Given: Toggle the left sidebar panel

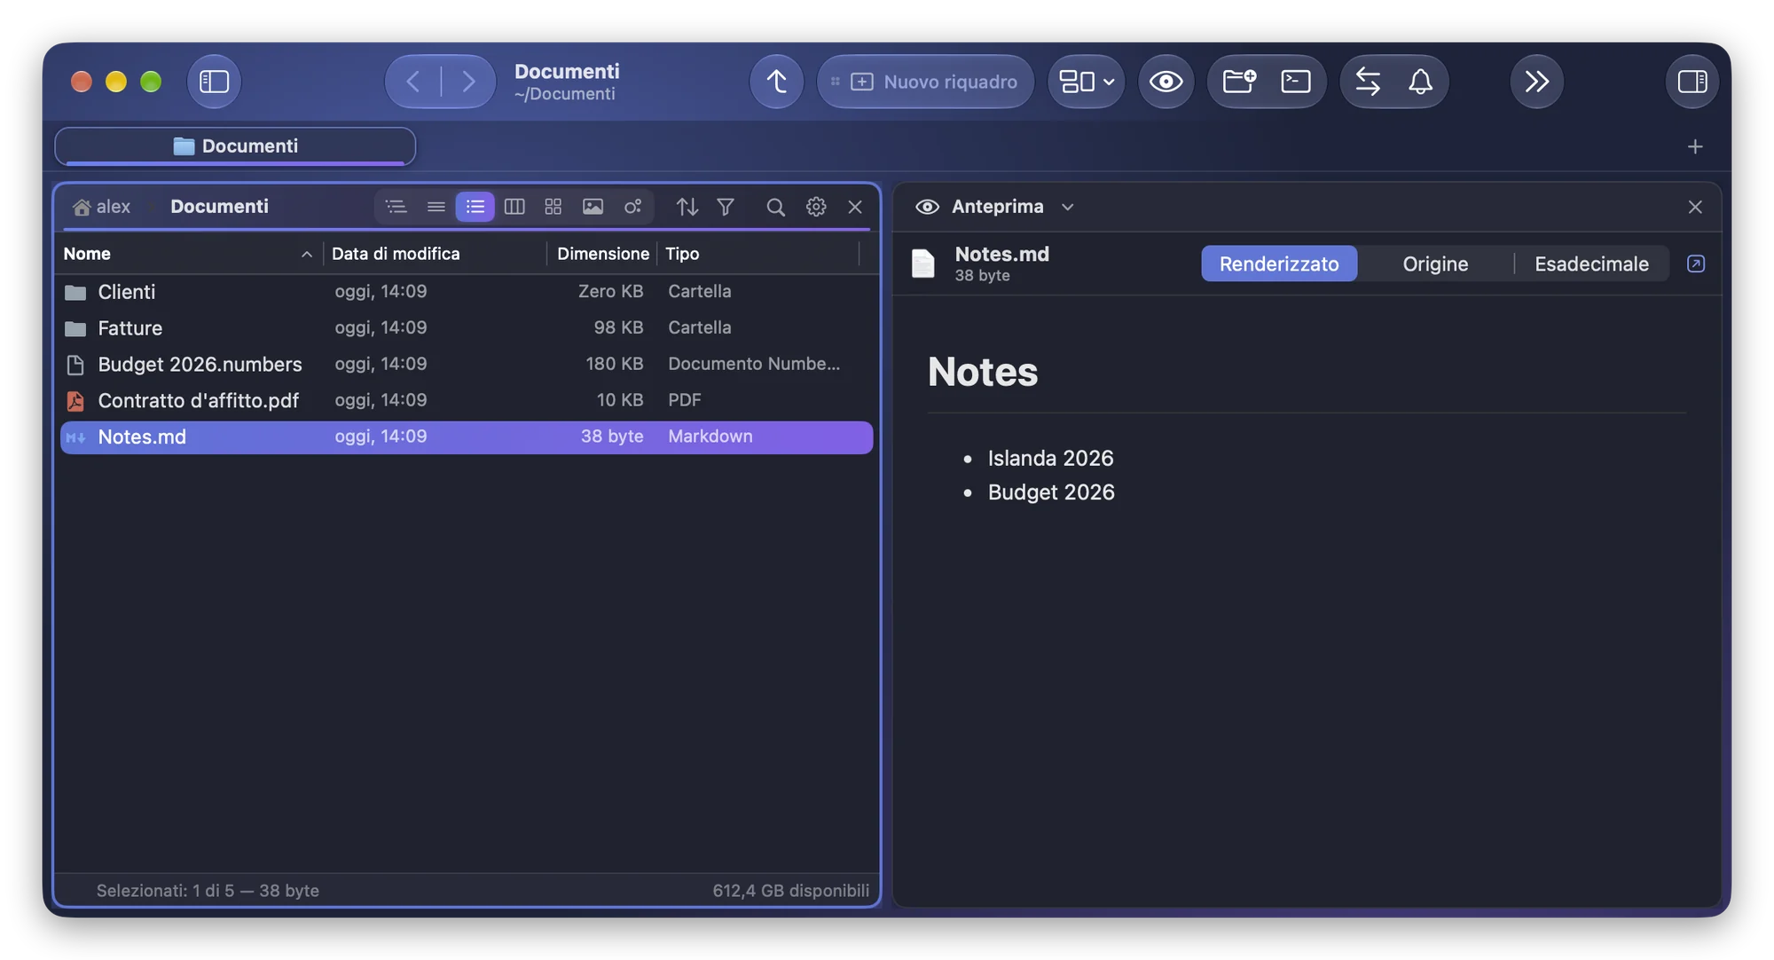Looking at the screenshot, I should [214, 82].
